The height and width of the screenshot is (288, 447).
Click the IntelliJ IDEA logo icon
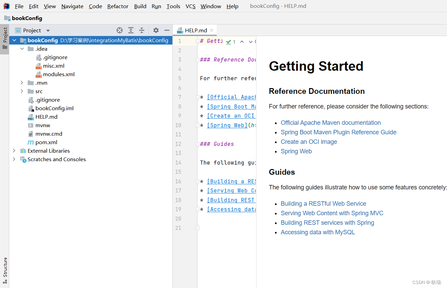6,6
